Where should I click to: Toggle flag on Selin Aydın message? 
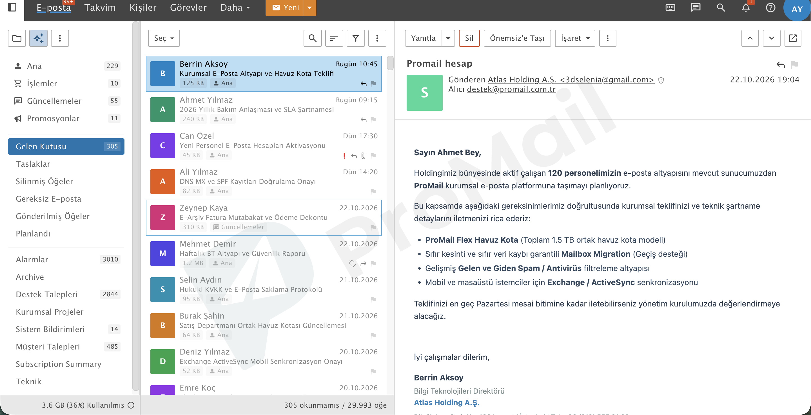[x=373, y=300]
